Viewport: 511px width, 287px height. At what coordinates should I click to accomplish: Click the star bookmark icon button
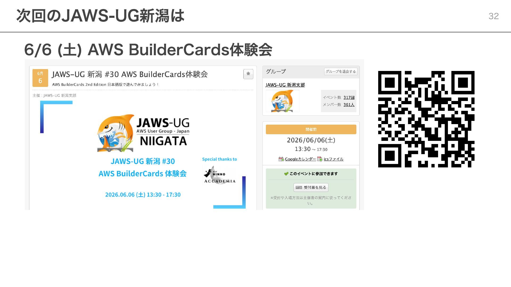(x=248, y=74)
